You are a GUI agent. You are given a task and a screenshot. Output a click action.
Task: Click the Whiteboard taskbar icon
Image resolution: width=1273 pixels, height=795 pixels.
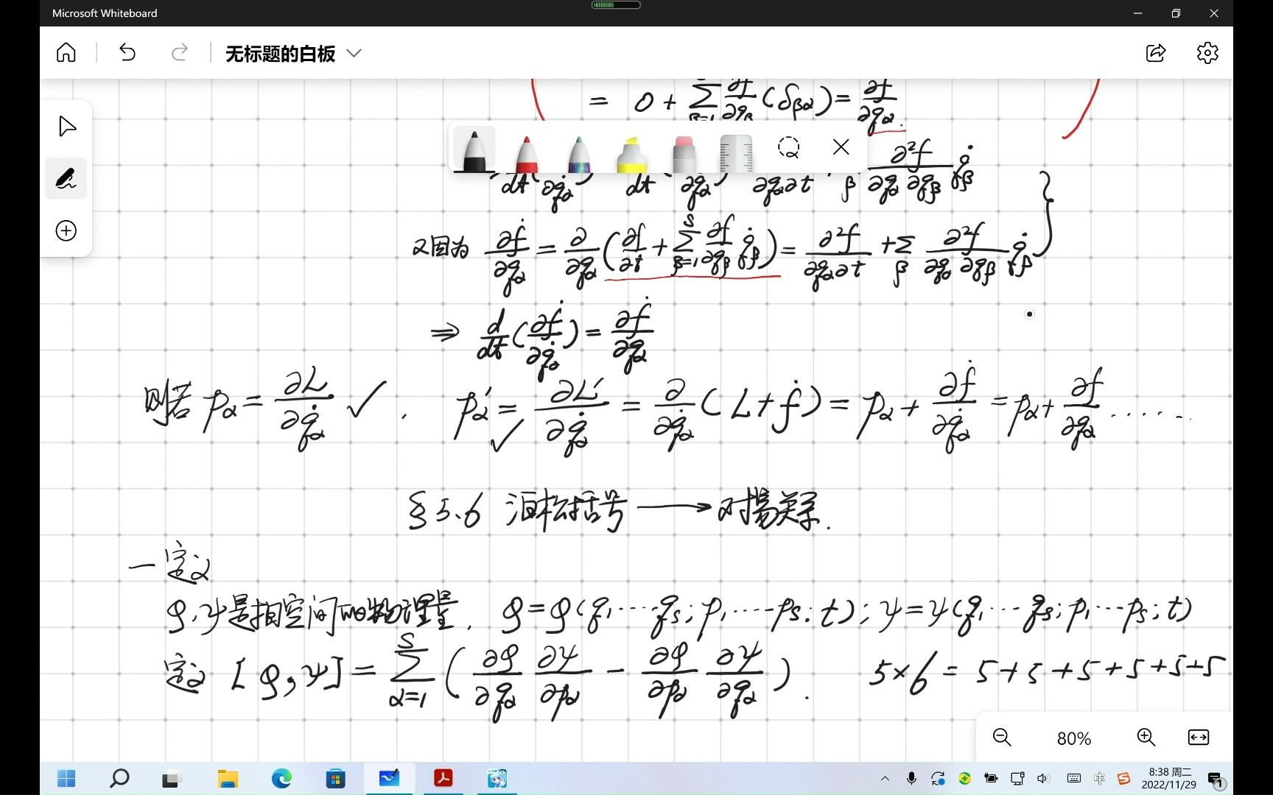click(x=389, y=778)
